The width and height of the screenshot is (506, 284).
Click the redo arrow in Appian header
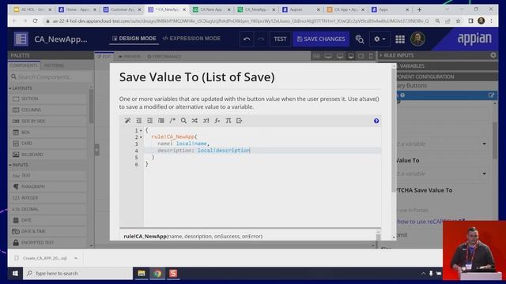click(261, 39)
